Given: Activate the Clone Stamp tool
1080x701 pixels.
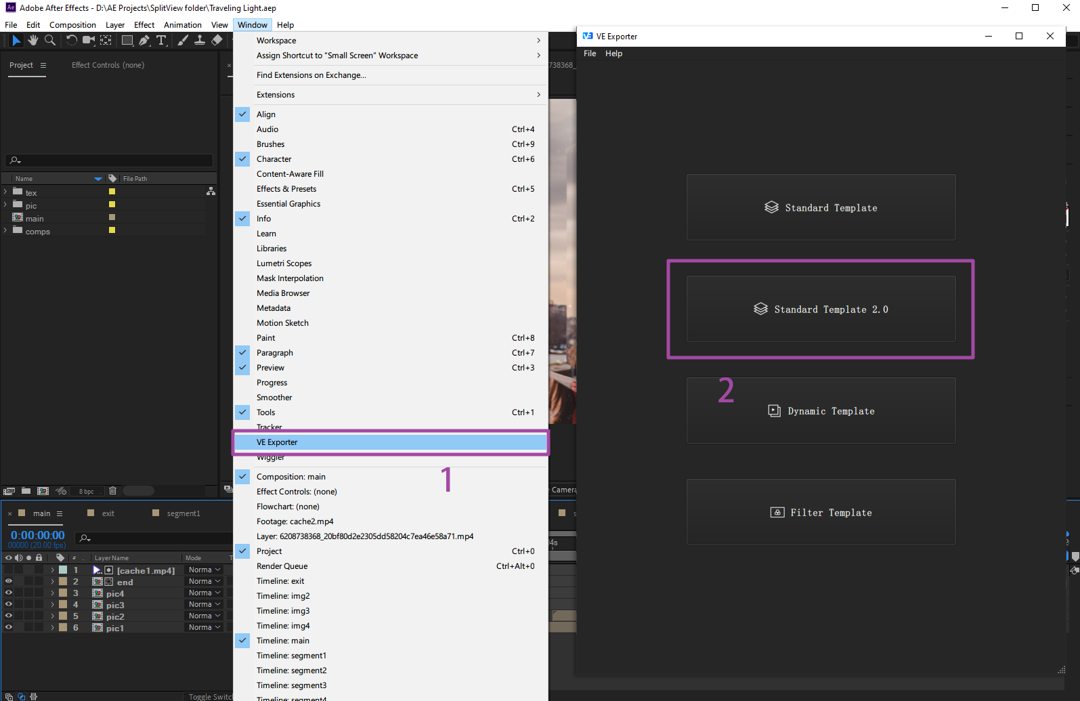Looking at the screenshot, I should [x=200, y=41].
